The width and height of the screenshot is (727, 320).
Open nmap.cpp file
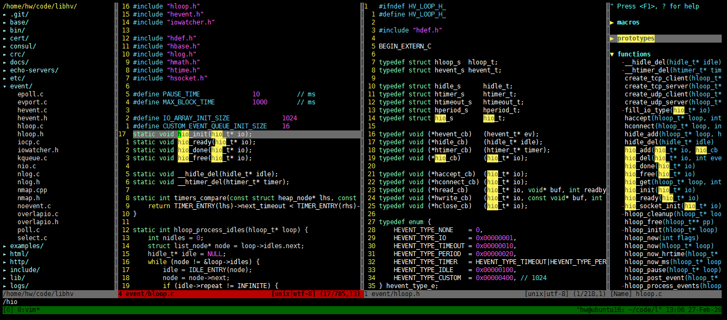pos(32,190)
